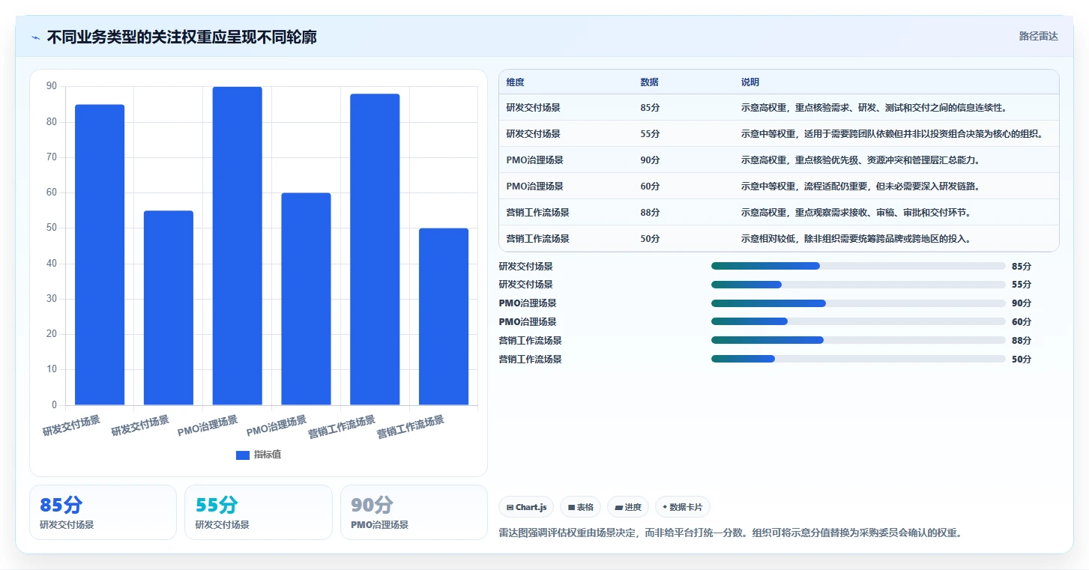Click the 表格 tag chip
This screenshot has height=570, width=1089.
pos(581,507)
